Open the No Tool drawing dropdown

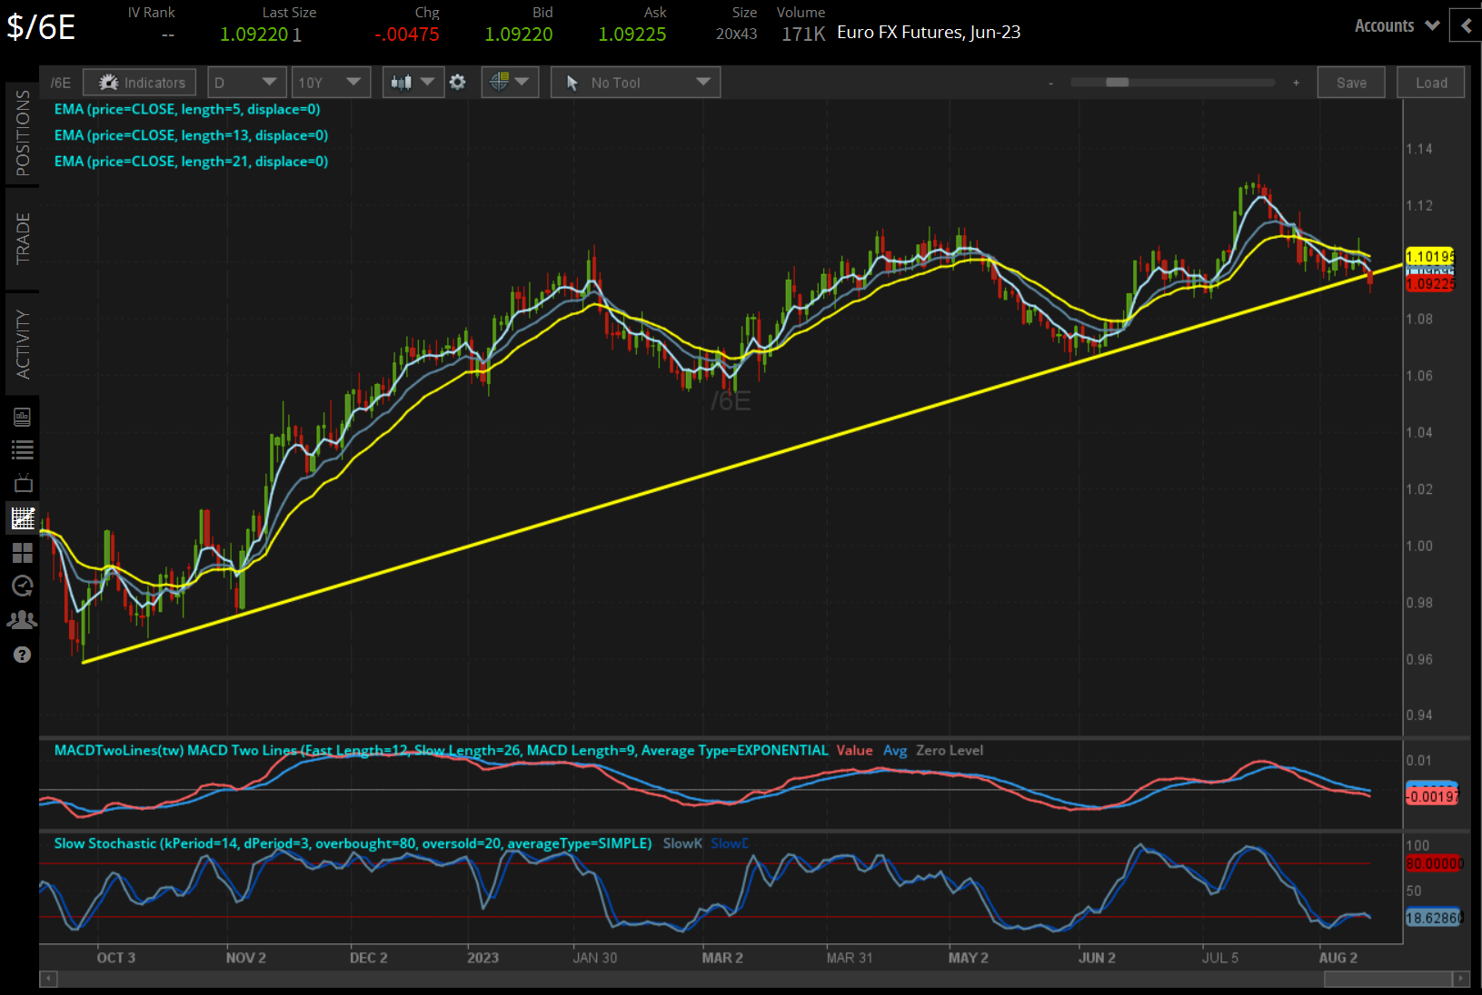pos(635,82)
